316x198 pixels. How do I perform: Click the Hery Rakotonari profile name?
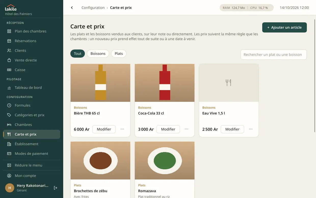pyautogui.click(x=32, y=186)
